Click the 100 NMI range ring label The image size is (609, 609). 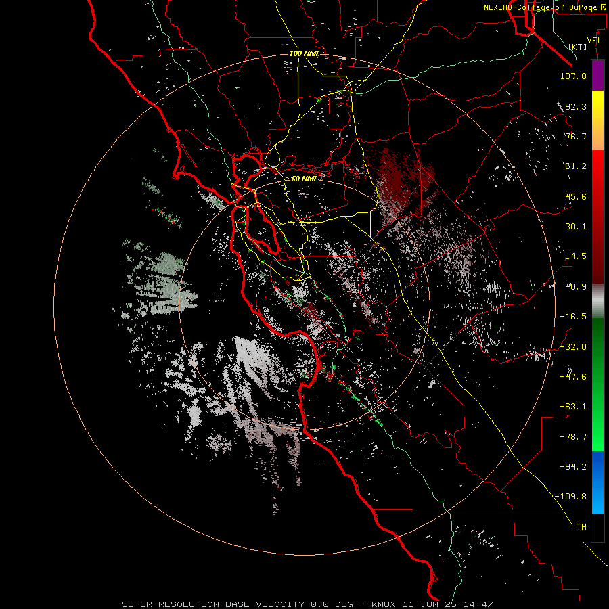tap(304, 53)
